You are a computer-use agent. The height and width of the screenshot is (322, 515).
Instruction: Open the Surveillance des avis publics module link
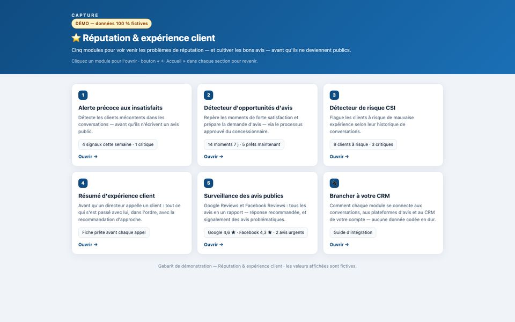pos(214,245)
